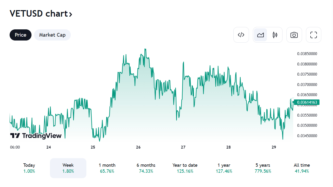Screen dimensions: 333x187
Task: Click the 26 date marker on the time axis
Action: [138, 147]
